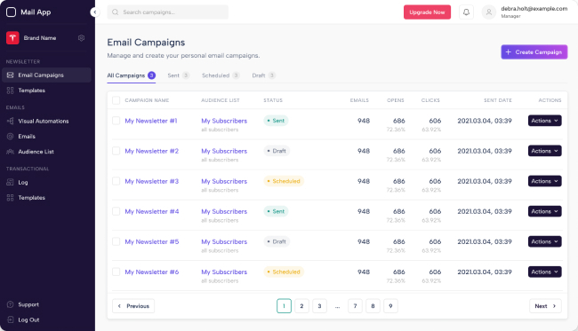
Task: Click the Email Campaigns envelope icon
Action: click(x=11, y=75)
